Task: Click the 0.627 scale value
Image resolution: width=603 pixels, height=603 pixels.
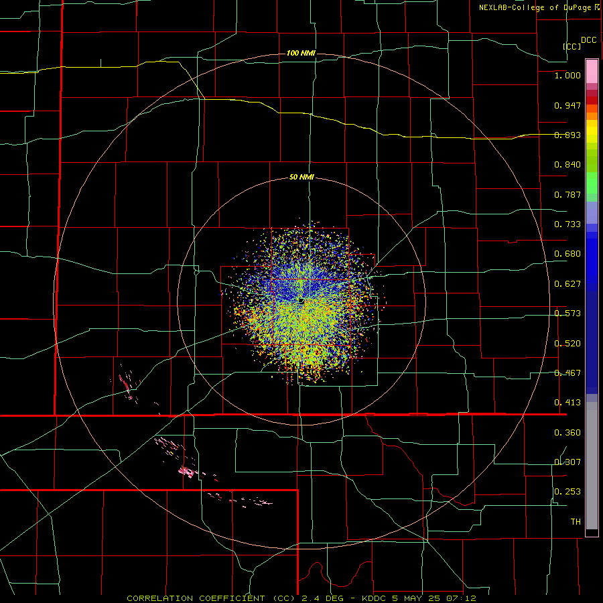Action: click(x=567, y=284)
